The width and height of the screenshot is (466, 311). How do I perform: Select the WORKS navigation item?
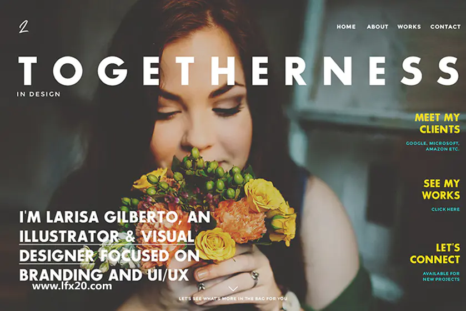point(409,27)
